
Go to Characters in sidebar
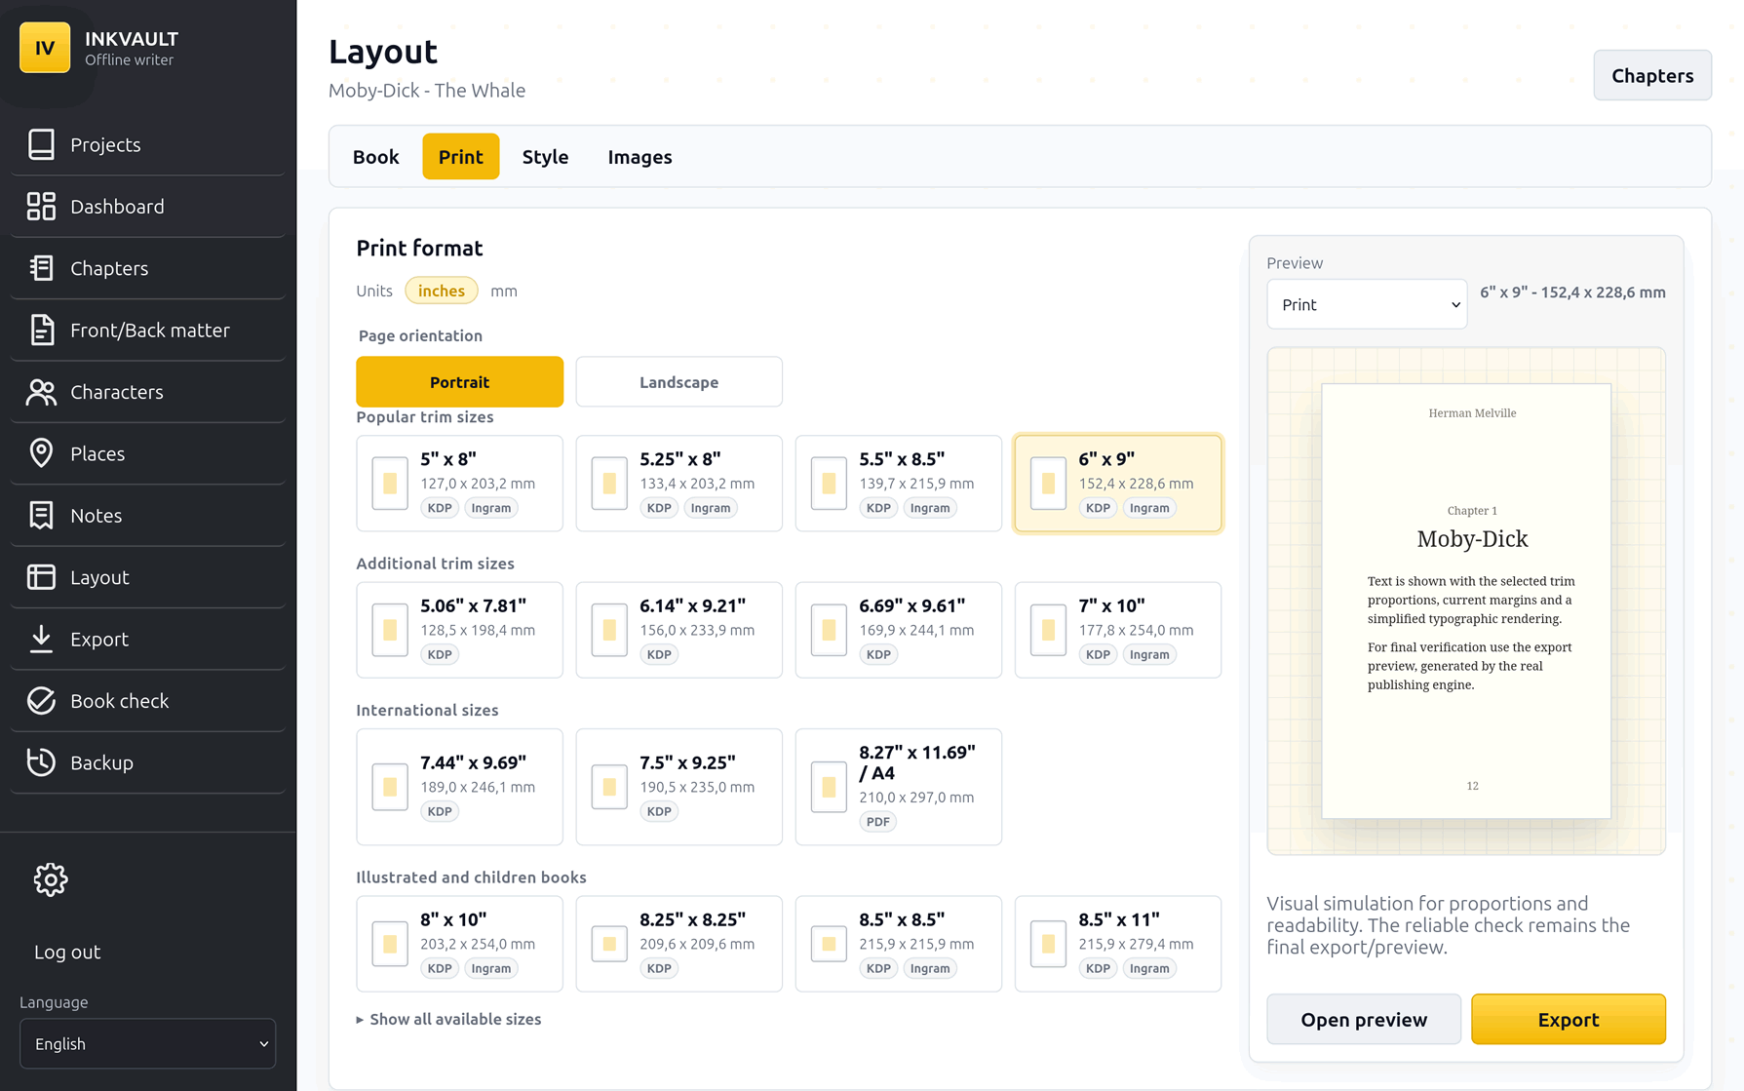(x=147, y=391)
